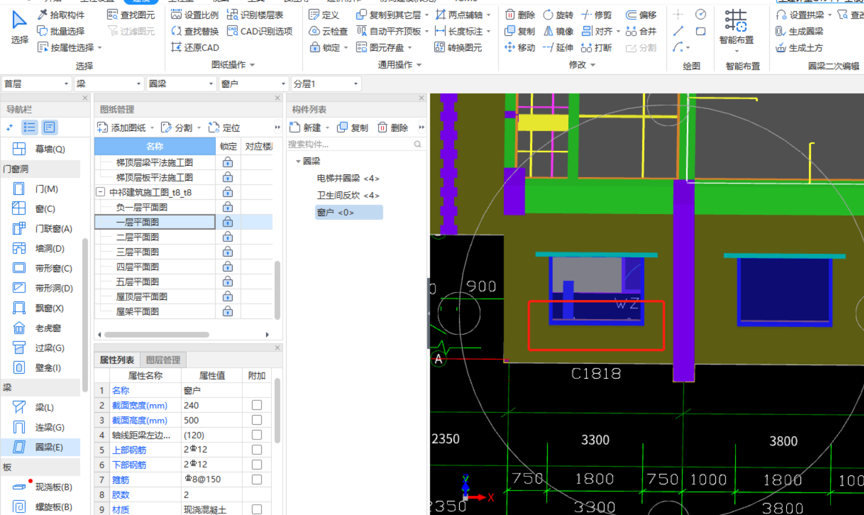This screenshot has width=864, height=515.
Task: Collapse the 中祁建筑施工图_t8_t8 tree node
Action: pyautogui.click(x=100, y=192)
